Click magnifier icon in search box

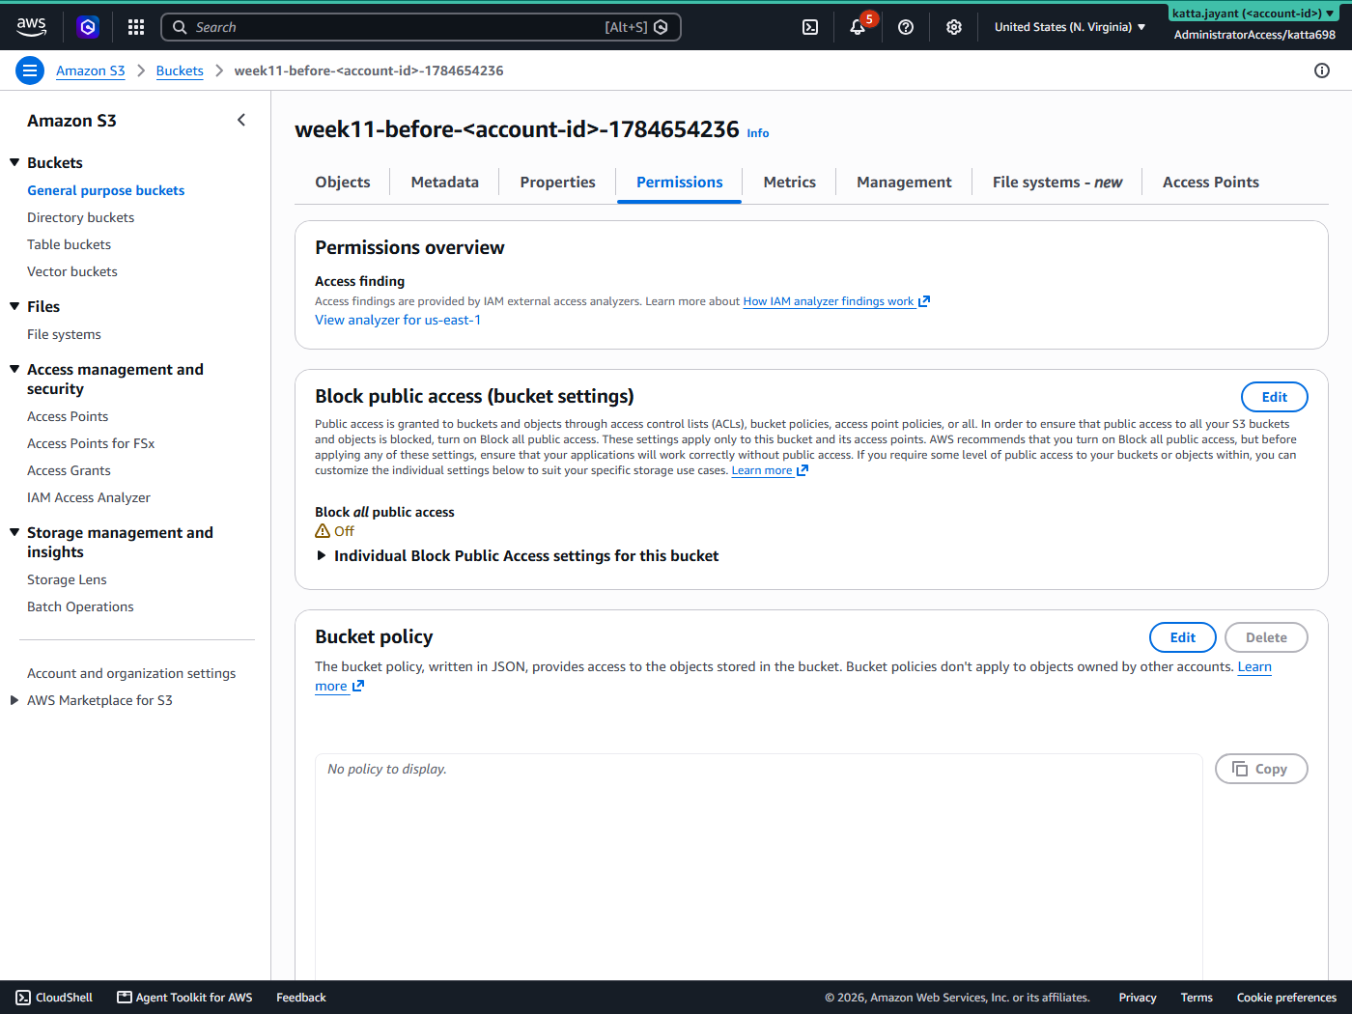tap(180, 27)
